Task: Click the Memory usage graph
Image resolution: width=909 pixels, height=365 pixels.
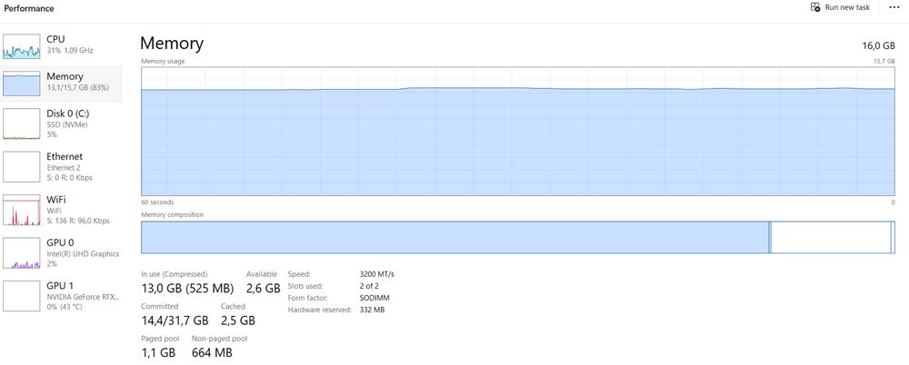Action: pos(518,132)
